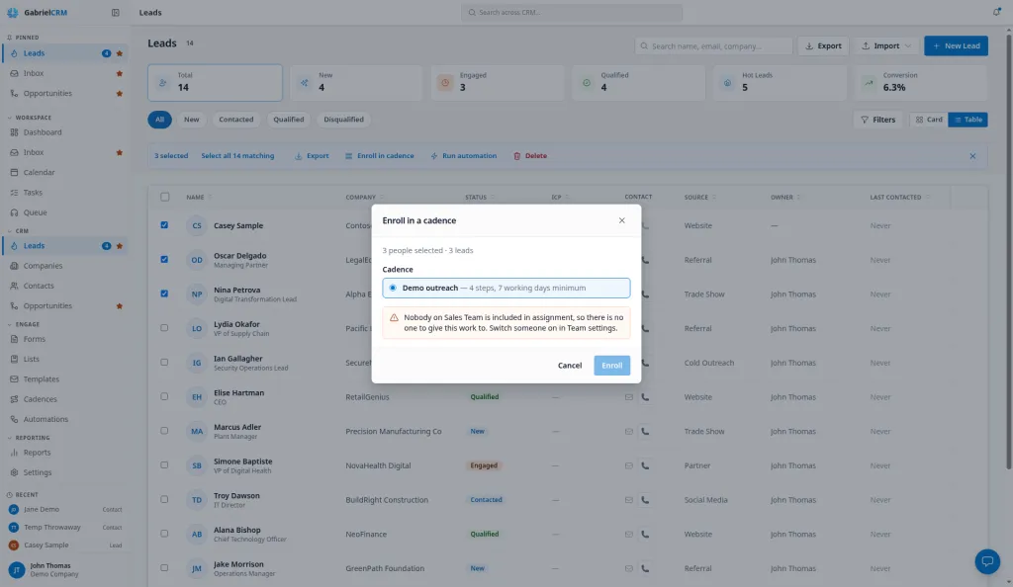
Task: Switch to the Qualified filter tab
Action: tap(288, 120)
